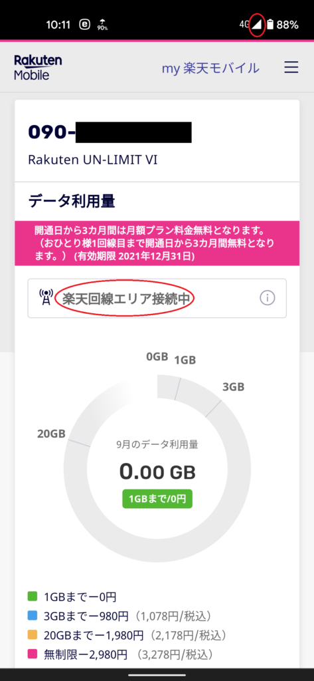Tap the Rakuten Mobile logo
Screen dimensions: 314x681
point(38,67)
